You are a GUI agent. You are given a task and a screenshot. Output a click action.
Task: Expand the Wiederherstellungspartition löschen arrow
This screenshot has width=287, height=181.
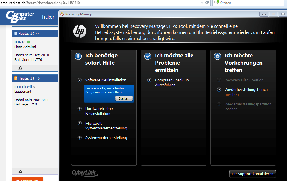pyautogui.click(x=219, y=104)
